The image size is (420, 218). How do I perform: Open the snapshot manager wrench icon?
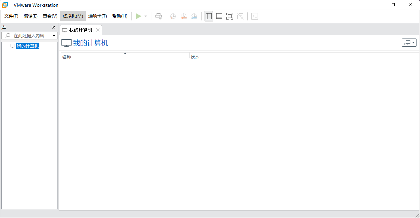pyautogui.click(x=194, y=16)
